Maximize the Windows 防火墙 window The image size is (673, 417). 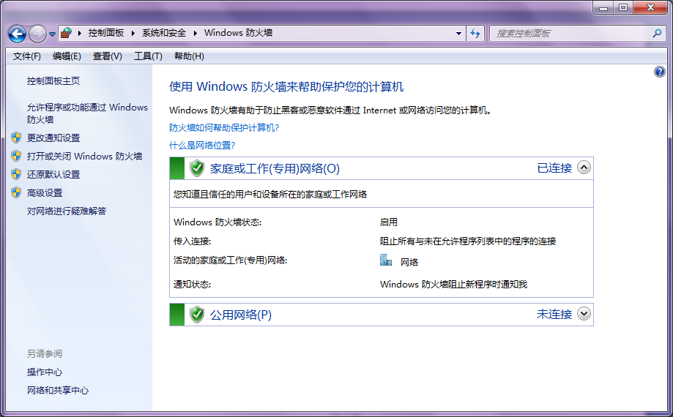(622, 7)
